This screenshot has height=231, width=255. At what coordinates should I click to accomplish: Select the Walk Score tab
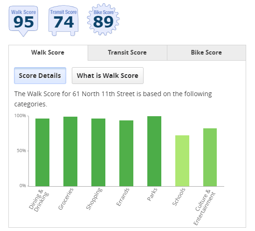[x=48, y=53]
